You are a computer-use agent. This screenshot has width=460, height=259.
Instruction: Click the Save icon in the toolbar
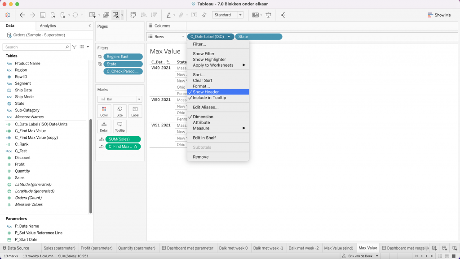(43, 15)
